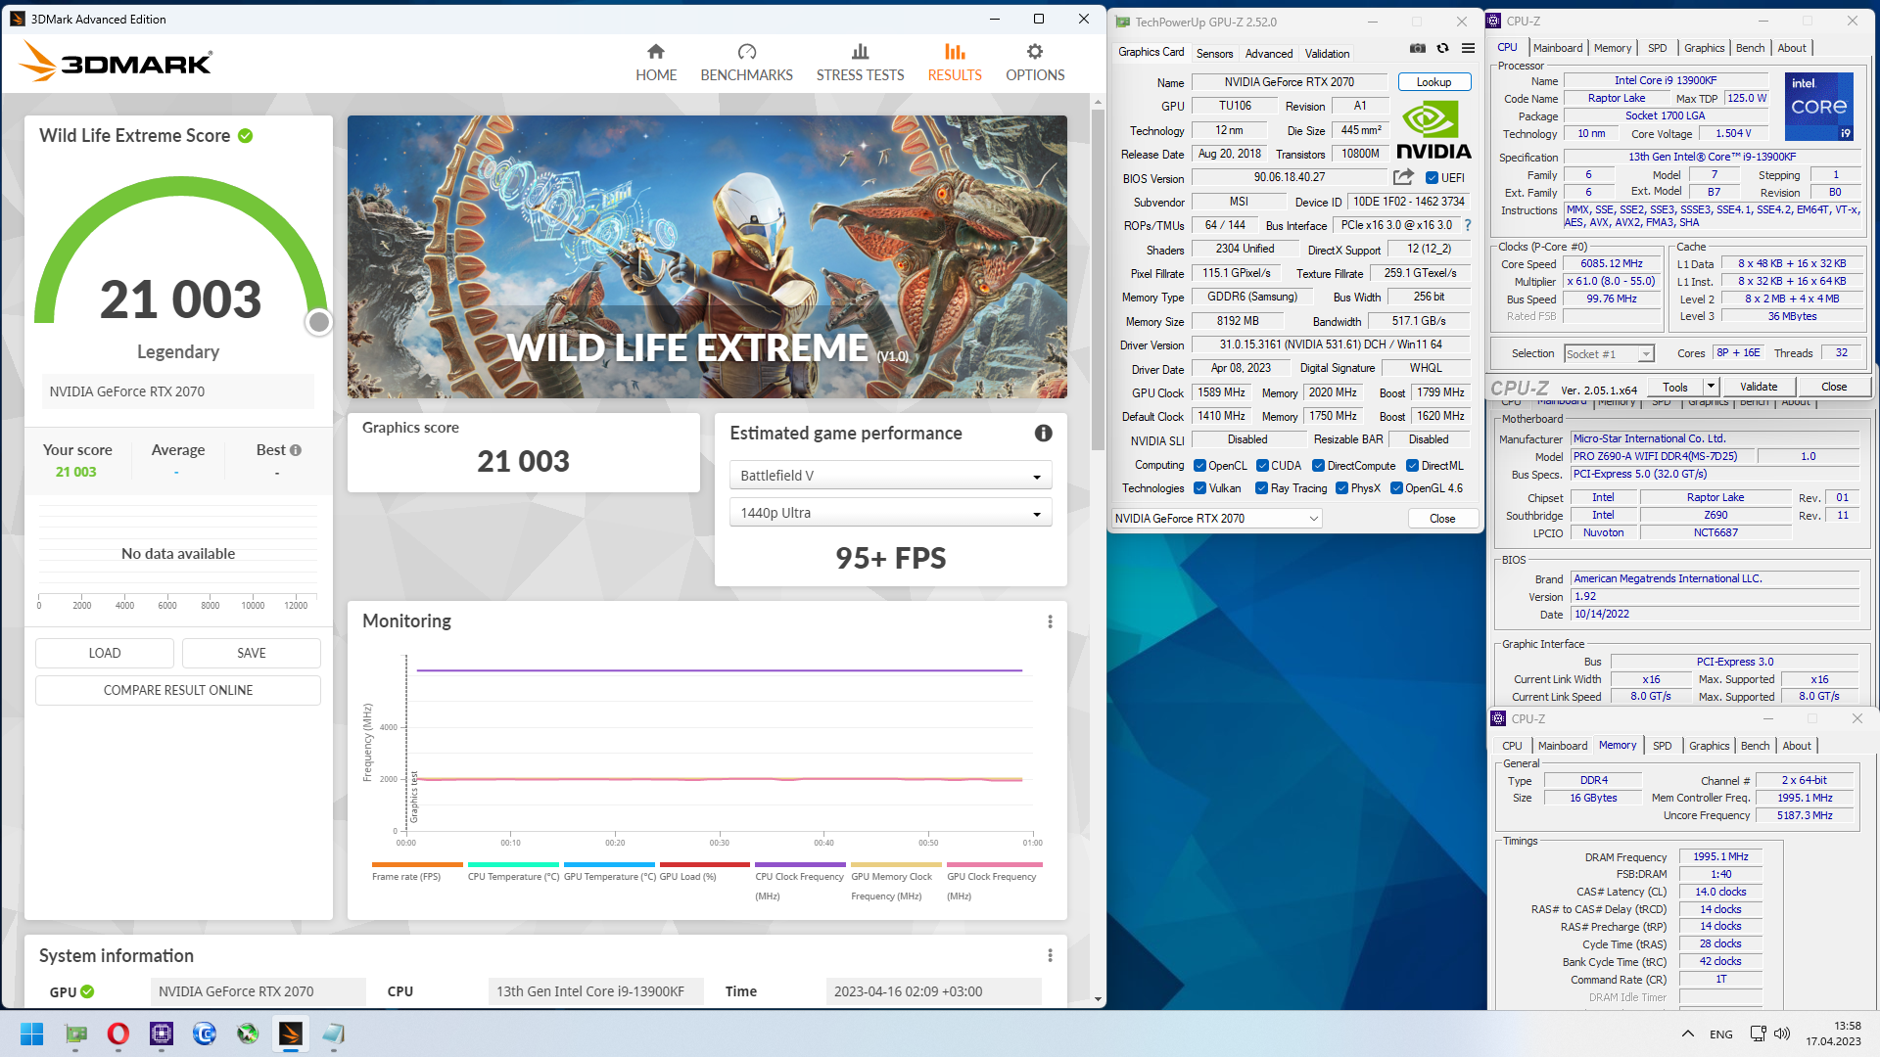Click Intel Core logo in CPU-Z
This screenshot has width=1880, height=1057.
(1818, 106)
